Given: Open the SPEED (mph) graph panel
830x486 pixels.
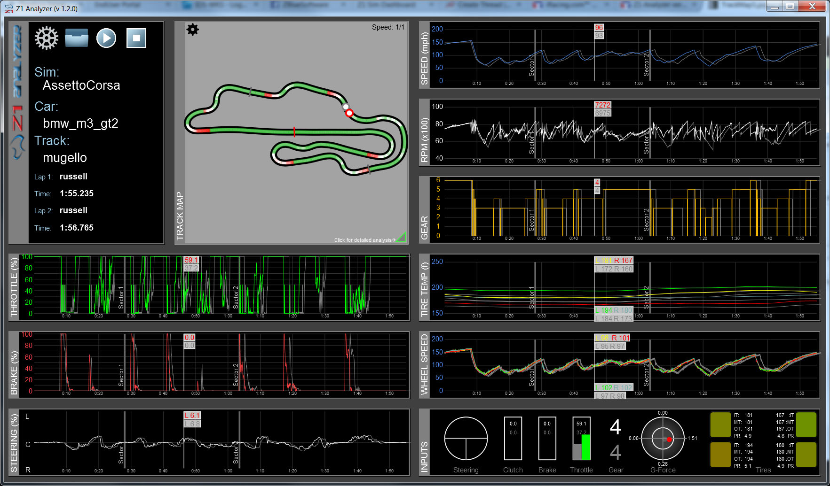Looking at the screenshot, I should pos(620,55).
